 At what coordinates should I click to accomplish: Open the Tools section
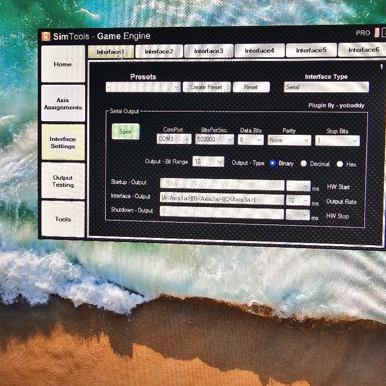[63, 219]
